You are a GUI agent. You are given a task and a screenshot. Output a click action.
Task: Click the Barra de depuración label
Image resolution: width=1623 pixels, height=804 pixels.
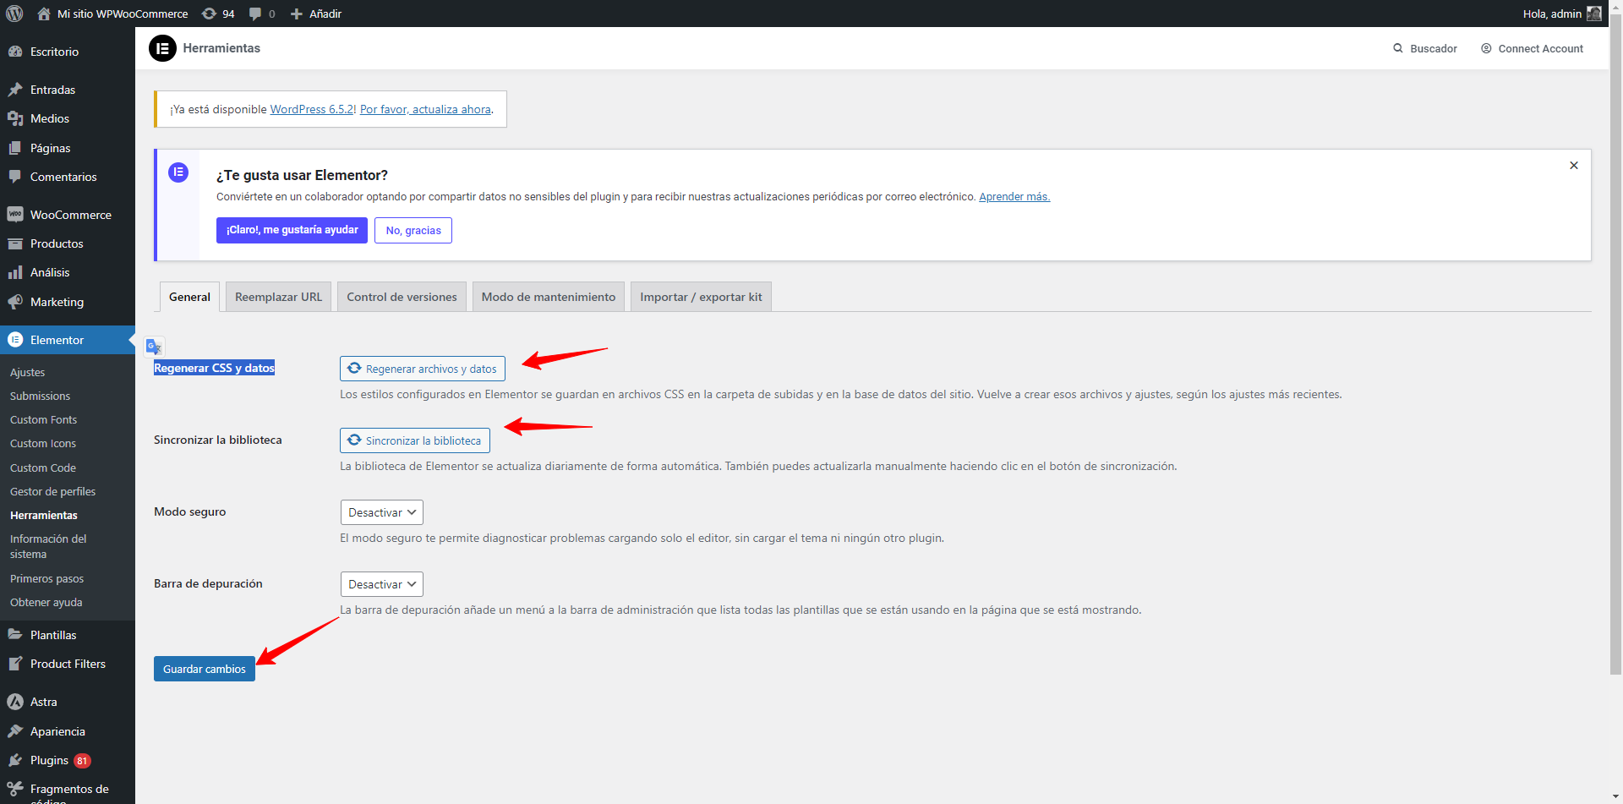click(x=208, y=583)
